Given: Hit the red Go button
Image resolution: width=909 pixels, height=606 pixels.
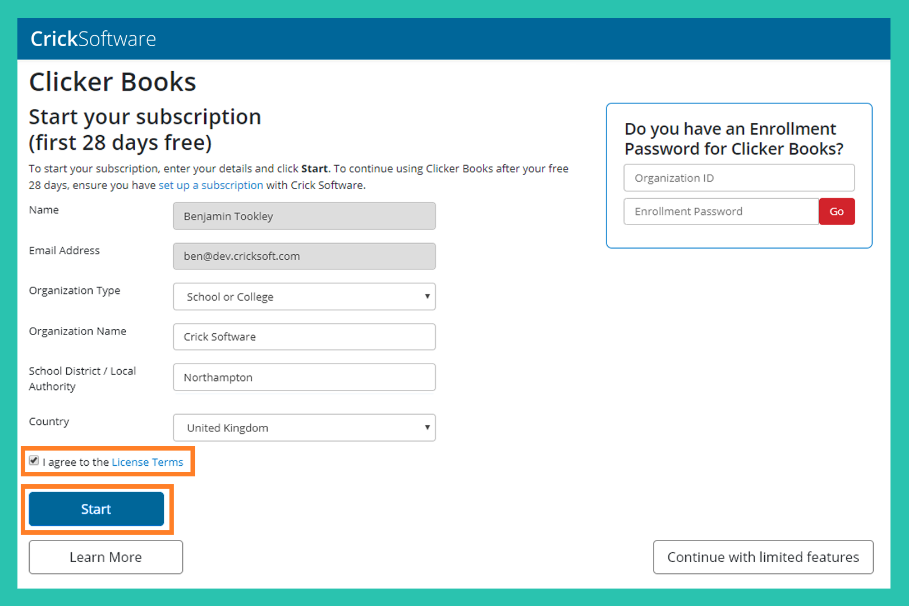Looking at the screenshot, I should pyautogui.click(x=836, y=212).
